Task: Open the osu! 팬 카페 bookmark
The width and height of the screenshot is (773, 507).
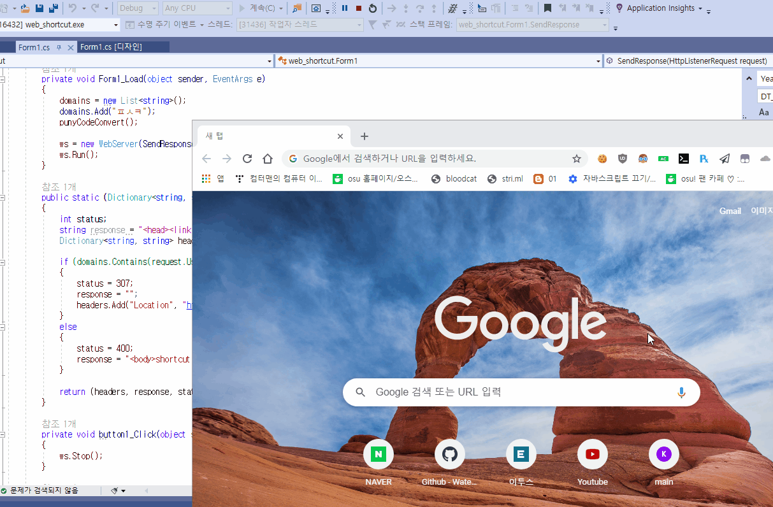Action: click(x=706, y=179)
